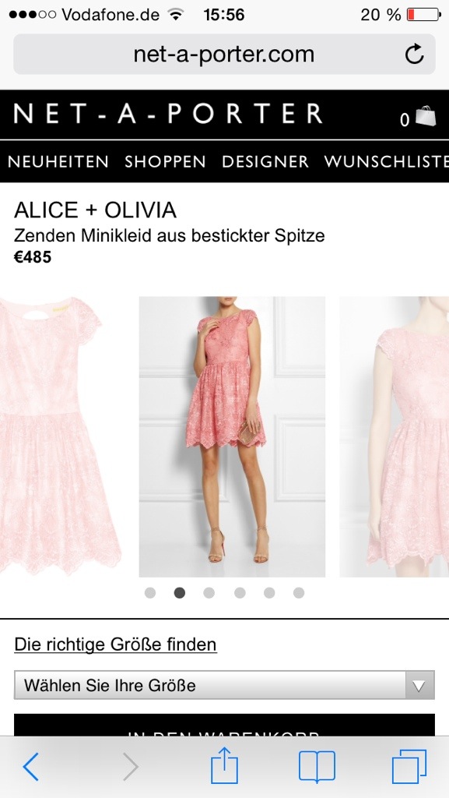Open the SHOPPEN menu item
449x798 pixels.
click(x=165, y=162)
